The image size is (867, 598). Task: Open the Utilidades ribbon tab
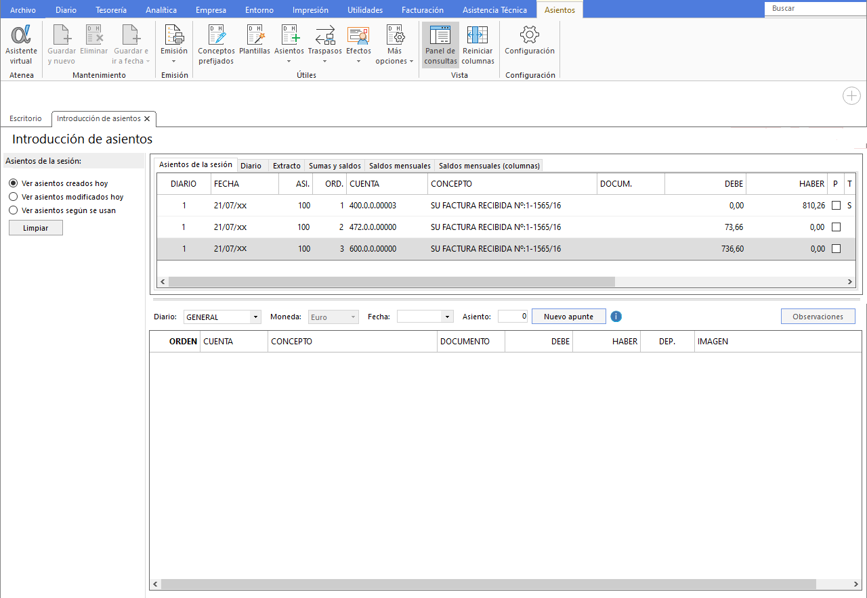(x=365, y=9)
